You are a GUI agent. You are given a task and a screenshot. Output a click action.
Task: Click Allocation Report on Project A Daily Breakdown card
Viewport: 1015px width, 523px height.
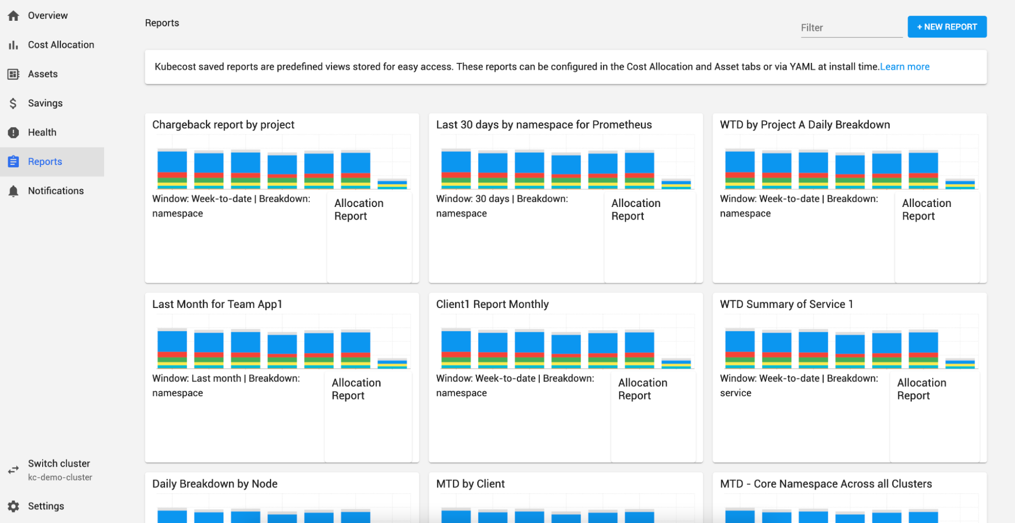pyautogui.click(x=927, y=210)
